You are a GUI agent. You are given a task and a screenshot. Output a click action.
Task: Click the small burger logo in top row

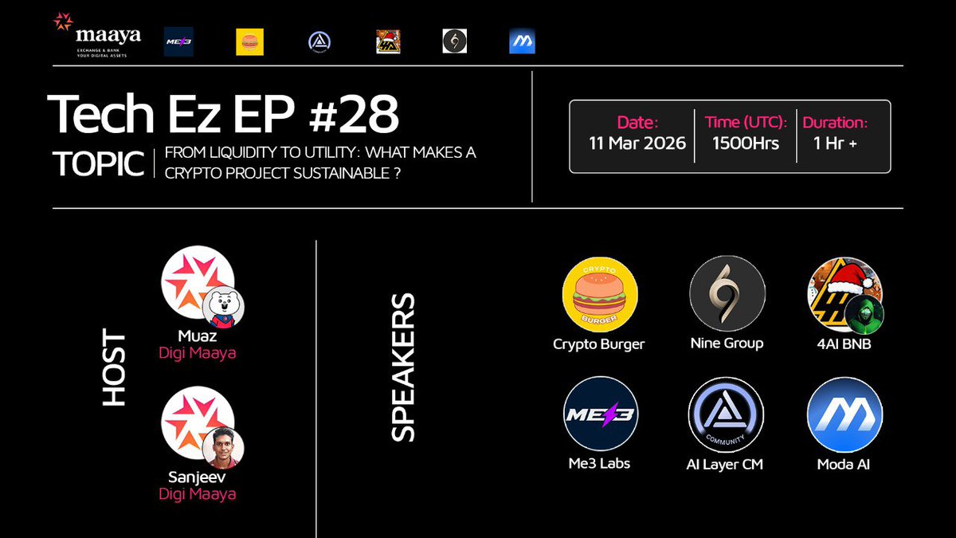coord(249,41)
